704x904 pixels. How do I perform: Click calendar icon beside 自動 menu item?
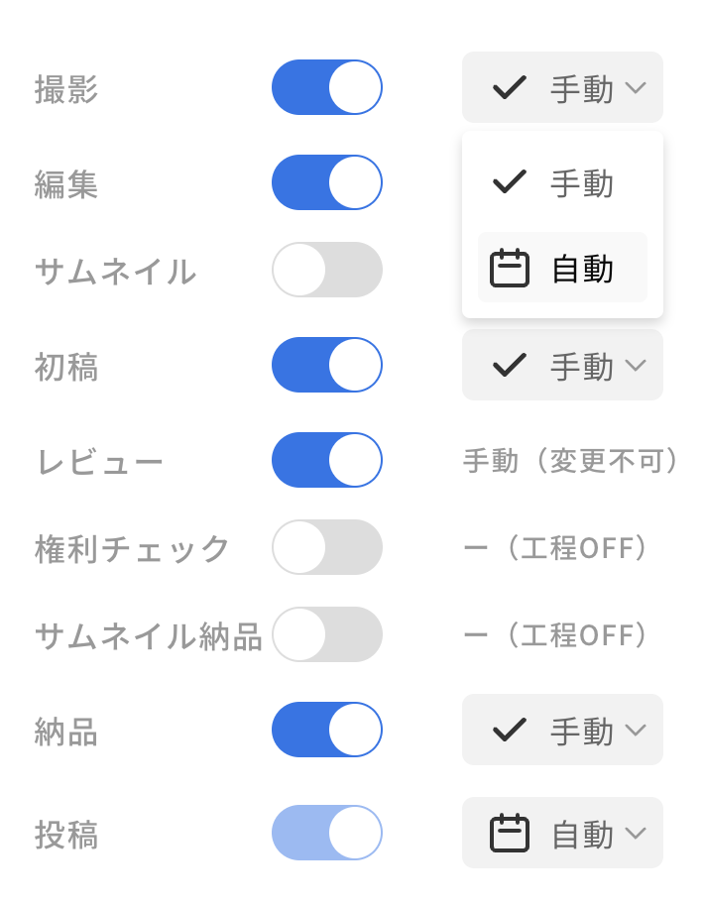[x=510, y=269]
